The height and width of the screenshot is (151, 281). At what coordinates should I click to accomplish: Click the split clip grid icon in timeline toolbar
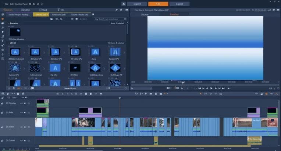[x=86, y=94]
